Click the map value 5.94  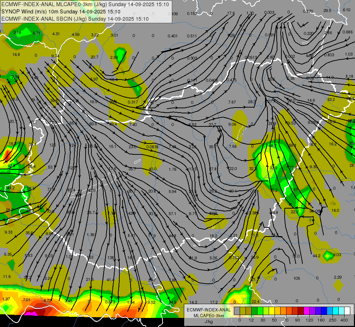pos(172,191)
